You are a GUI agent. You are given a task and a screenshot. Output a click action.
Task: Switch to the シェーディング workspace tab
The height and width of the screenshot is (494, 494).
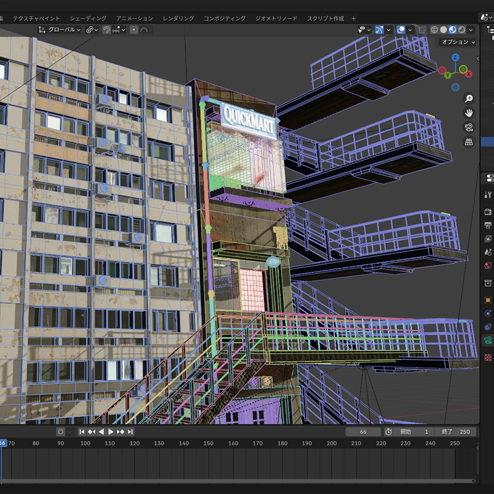pyautogui.click(x=88, y=19)
